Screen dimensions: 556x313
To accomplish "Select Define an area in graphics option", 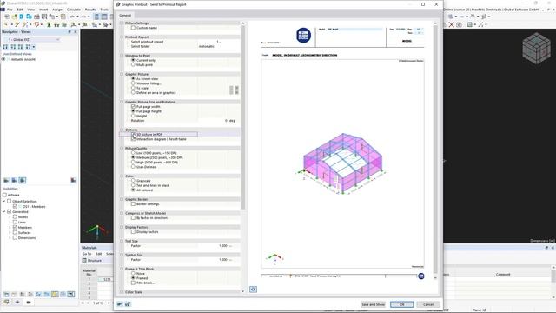I will click(x=133, y=93).
